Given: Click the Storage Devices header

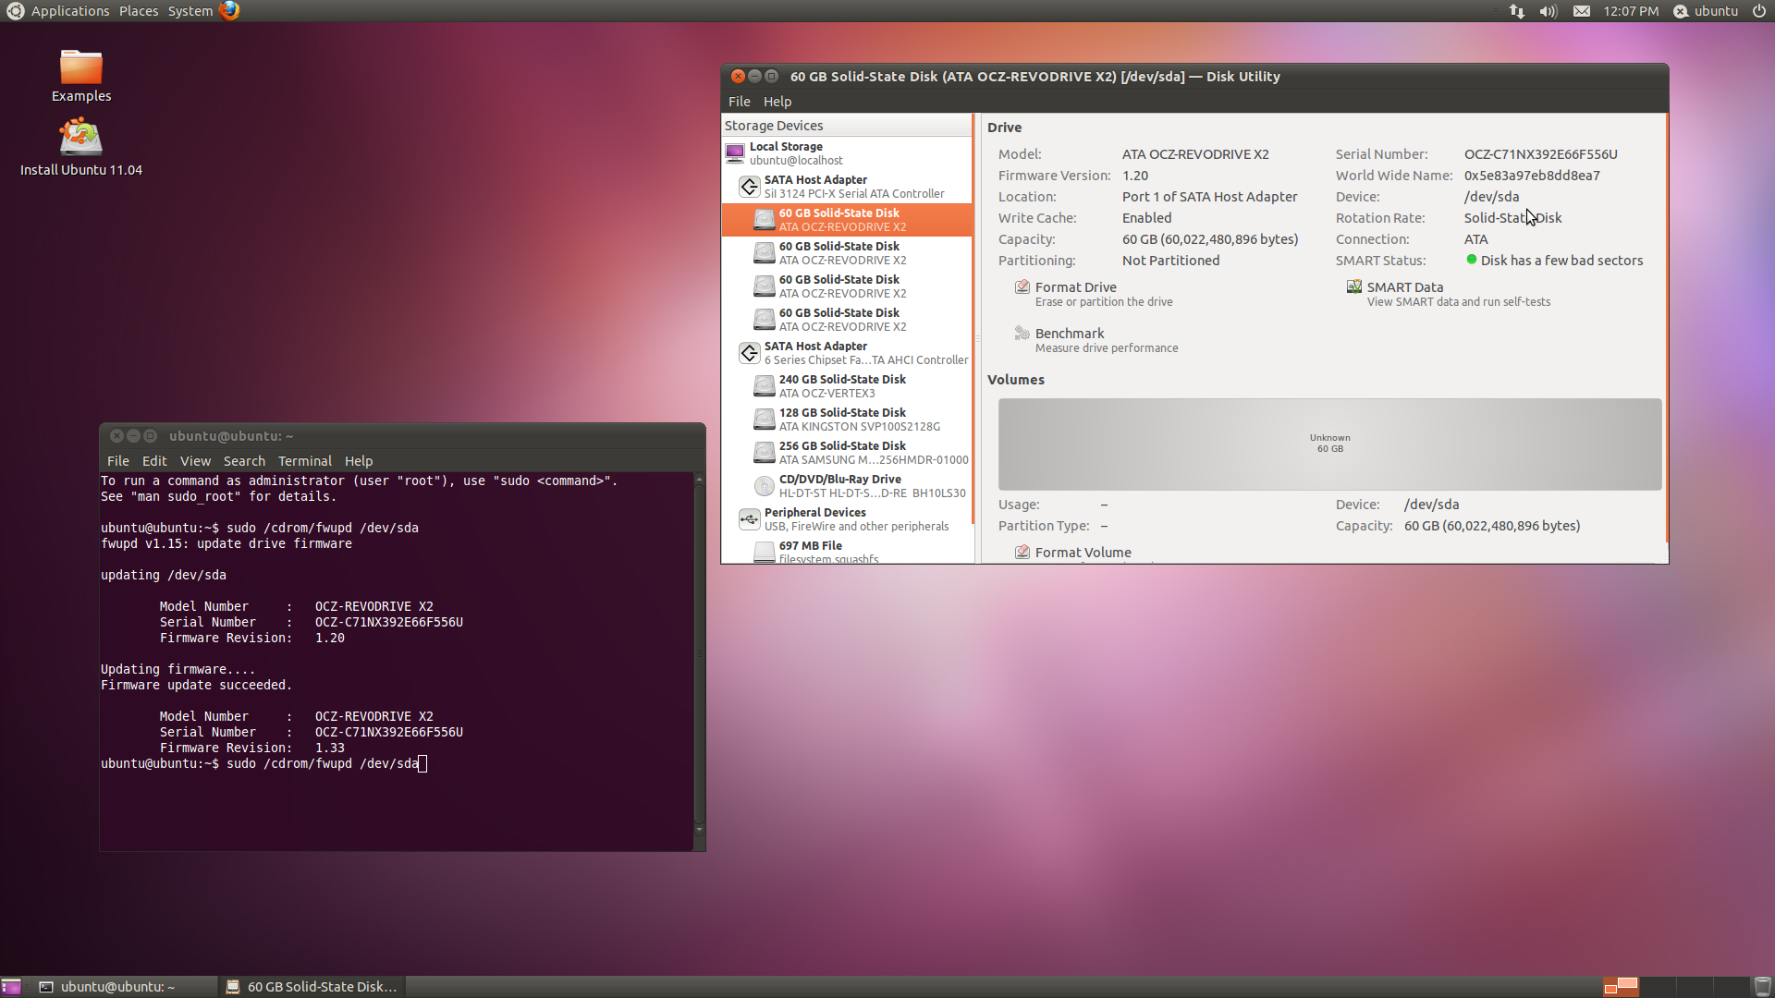Looking at the screenshot, I should (x=847, y=126).
